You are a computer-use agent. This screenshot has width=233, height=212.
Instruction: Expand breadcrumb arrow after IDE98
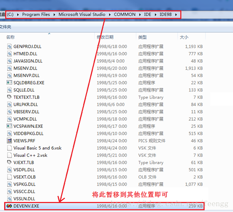[176, 15]
